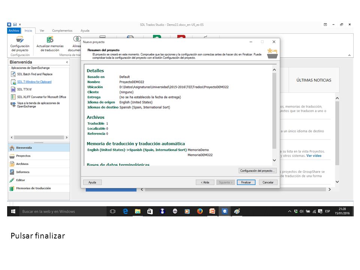Show hidden system tray icons
The width and height of the screenshot is (360, 270).
pyautogui.click(x=289, y=211)
